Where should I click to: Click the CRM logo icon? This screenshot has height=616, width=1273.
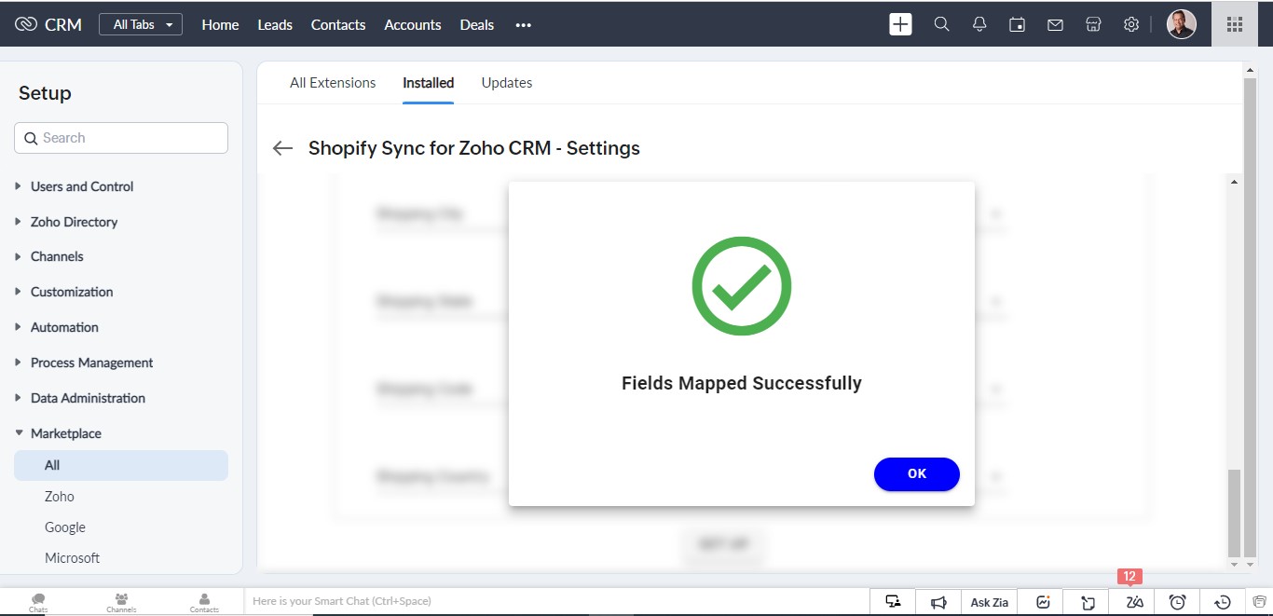pyautogui.click(x=26, y=24)
